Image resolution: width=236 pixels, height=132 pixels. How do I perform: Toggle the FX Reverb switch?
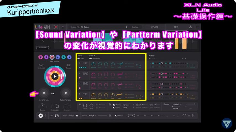pyautogui.click(x=114, y=105)
